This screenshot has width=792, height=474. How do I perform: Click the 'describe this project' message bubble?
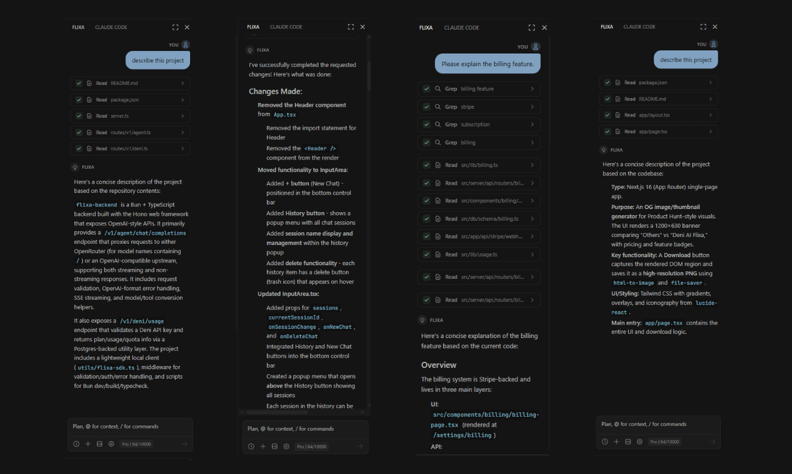pyautogui.click(x=157, y=60)
